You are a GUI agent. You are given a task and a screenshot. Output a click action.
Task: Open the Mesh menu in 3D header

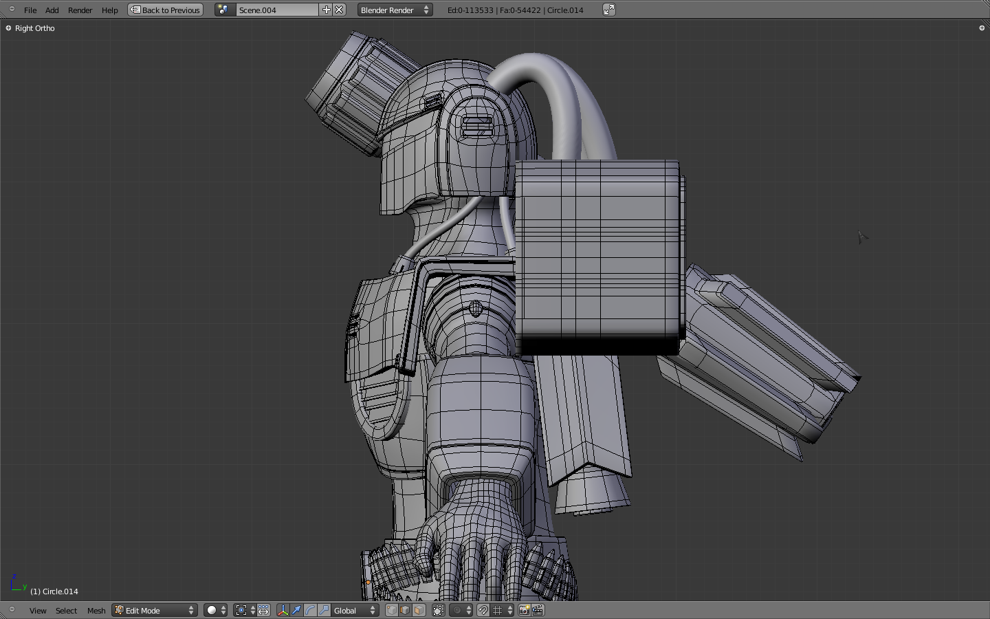[x=96, y=611]
